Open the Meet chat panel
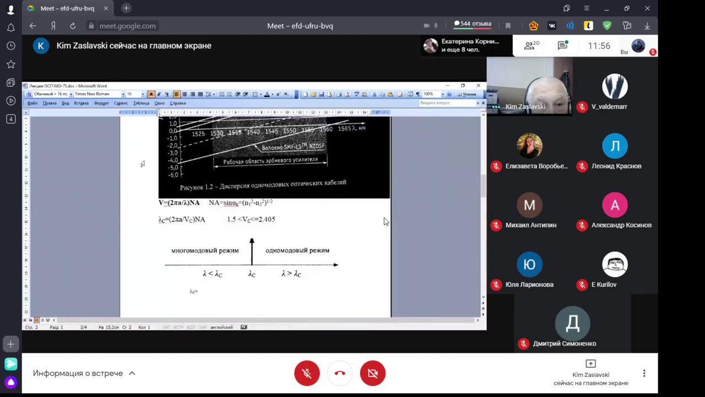705x397 pixels. pos(562,46)
